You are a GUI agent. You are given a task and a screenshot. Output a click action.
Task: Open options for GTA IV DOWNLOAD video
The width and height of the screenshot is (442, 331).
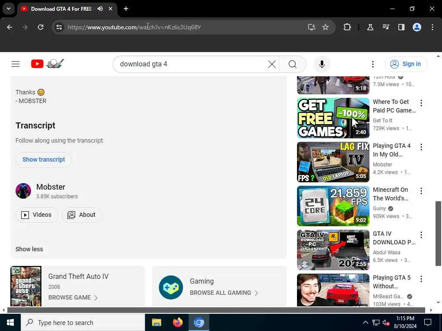[421, 235]
